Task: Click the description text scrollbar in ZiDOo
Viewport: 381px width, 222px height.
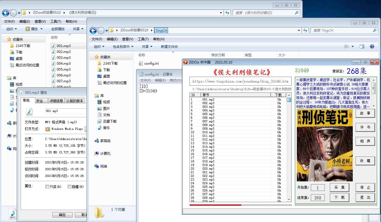Action: tap(373, 92)
